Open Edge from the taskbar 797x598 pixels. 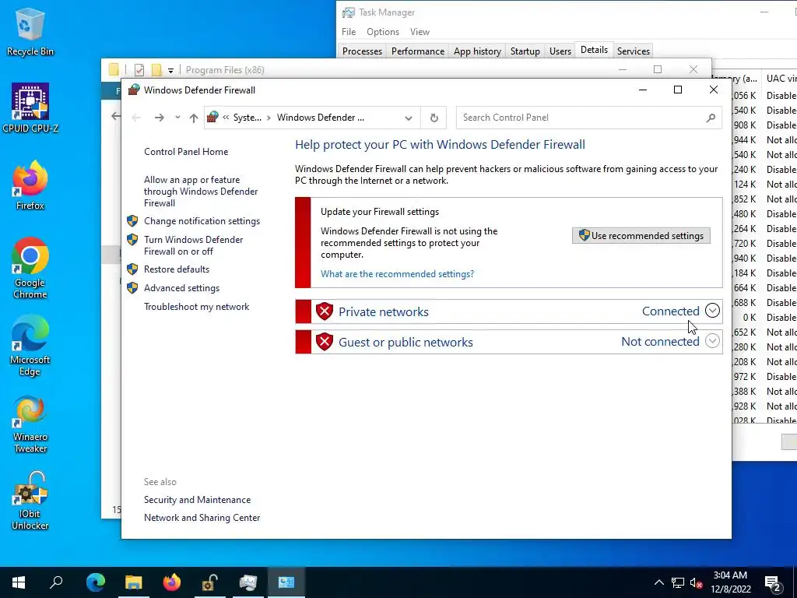96,582
